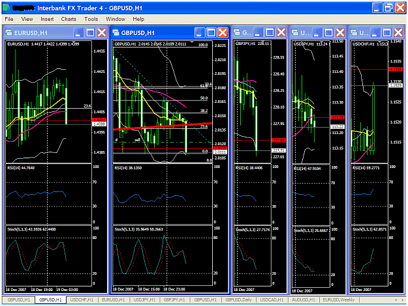This screenshot has width=408, height=306.
Task: Click the 'RSI(14) 59.2771' indicator label
Action: pos(366,168)
